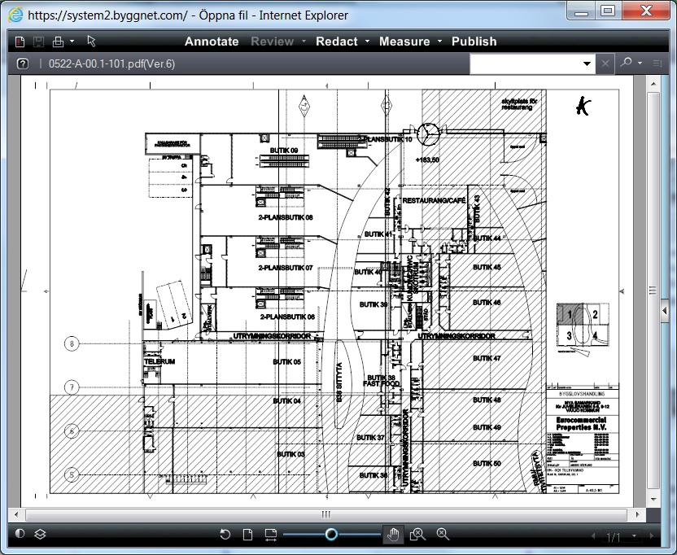This screenshot has height=555, width=677.
Task: Open the Publish menu
Action: point(474,42)
